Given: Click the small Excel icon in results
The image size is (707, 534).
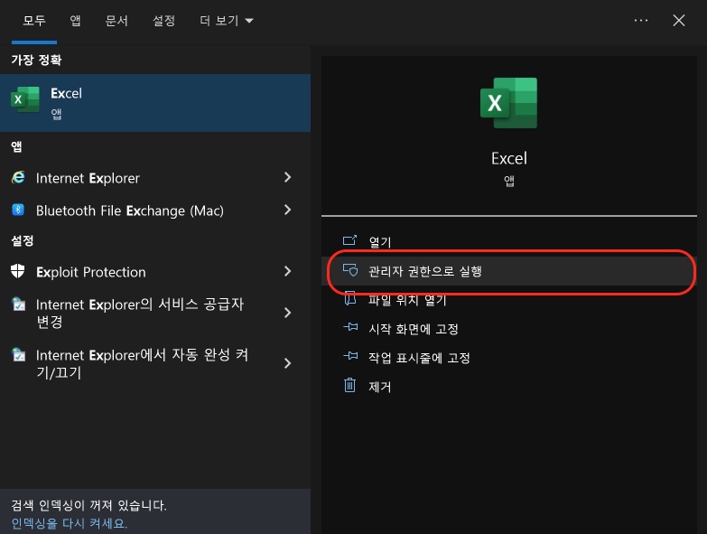Looking at the screenshot, I should click(24, 99).
